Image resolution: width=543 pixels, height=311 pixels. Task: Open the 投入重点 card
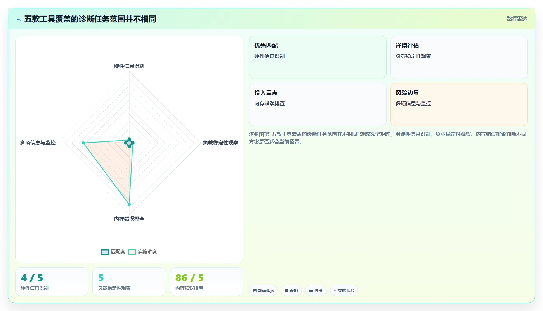tap(317, 105)
